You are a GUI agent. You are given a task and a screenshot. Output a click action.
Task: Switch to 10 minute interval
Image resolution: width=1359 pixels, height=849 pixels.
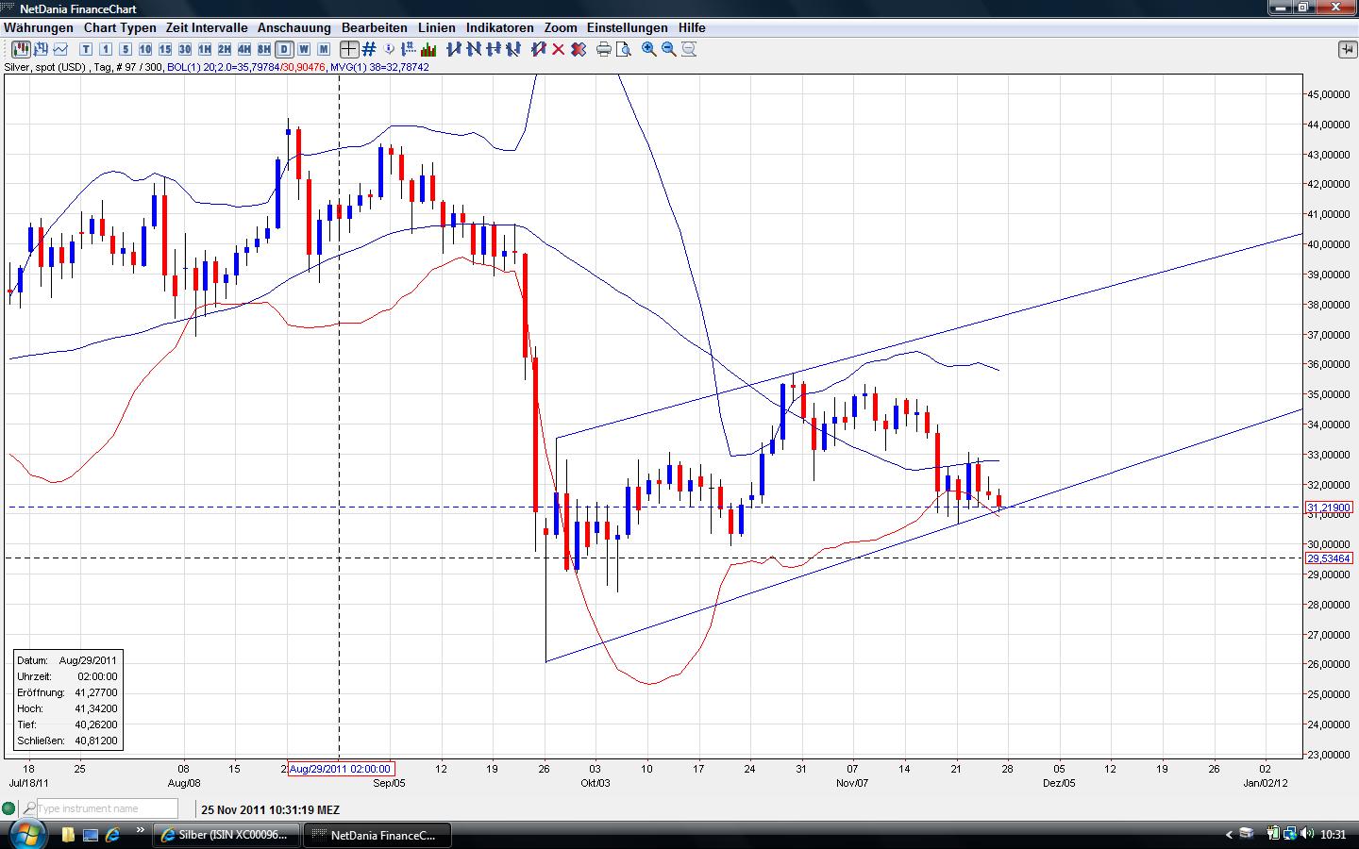[x=145, y=49]
